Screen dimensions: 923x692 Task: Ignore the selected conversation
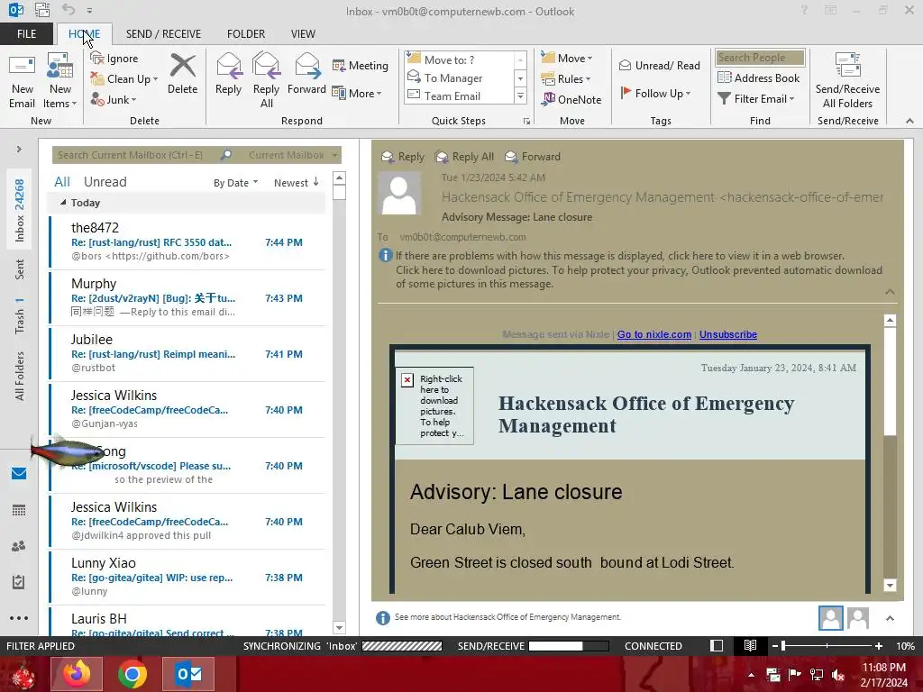coord(114,59)
